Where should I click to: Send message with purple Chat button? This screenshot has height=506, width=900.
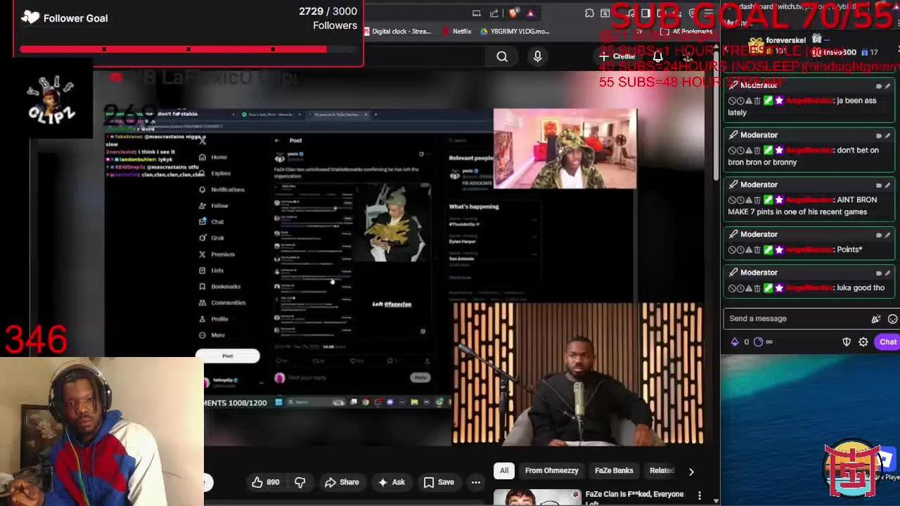coord(888,342)
